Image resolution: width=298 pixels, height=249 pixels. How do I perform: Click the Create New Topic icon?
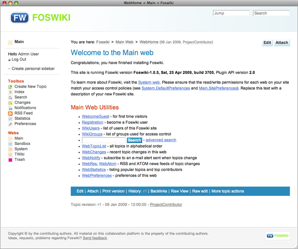click(x=10, y=87)
